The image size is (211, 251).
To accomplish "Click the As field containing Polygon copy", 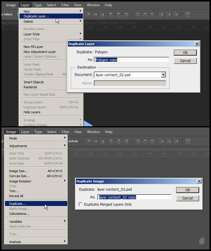I will coord(132,60).
